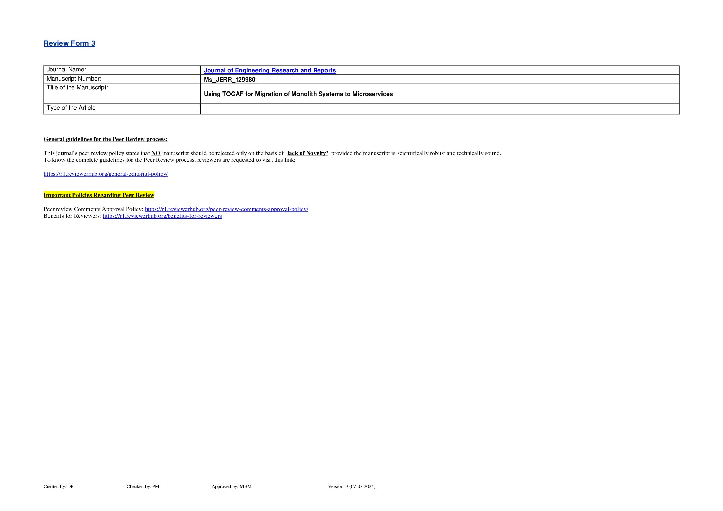Click General guidelines for the Peer Review heading
This screenshot has width=723, height=511.
pos(105,139)
